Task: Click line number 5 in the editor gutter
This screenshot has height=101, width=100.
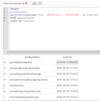Action: pos(5,21)
